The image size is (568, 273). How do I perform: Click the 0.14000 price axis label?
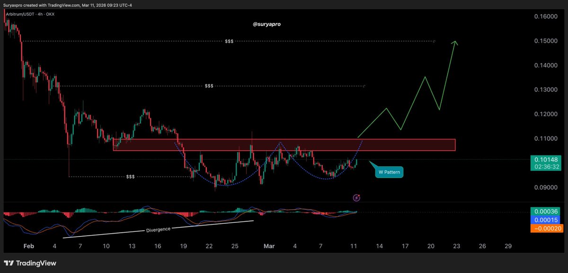[x=545, y=65]
